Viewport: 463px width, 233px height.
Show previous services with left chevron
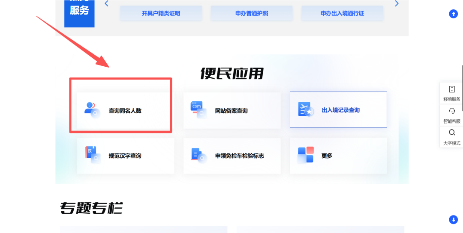pyautogui.click(x=107, y=3)
